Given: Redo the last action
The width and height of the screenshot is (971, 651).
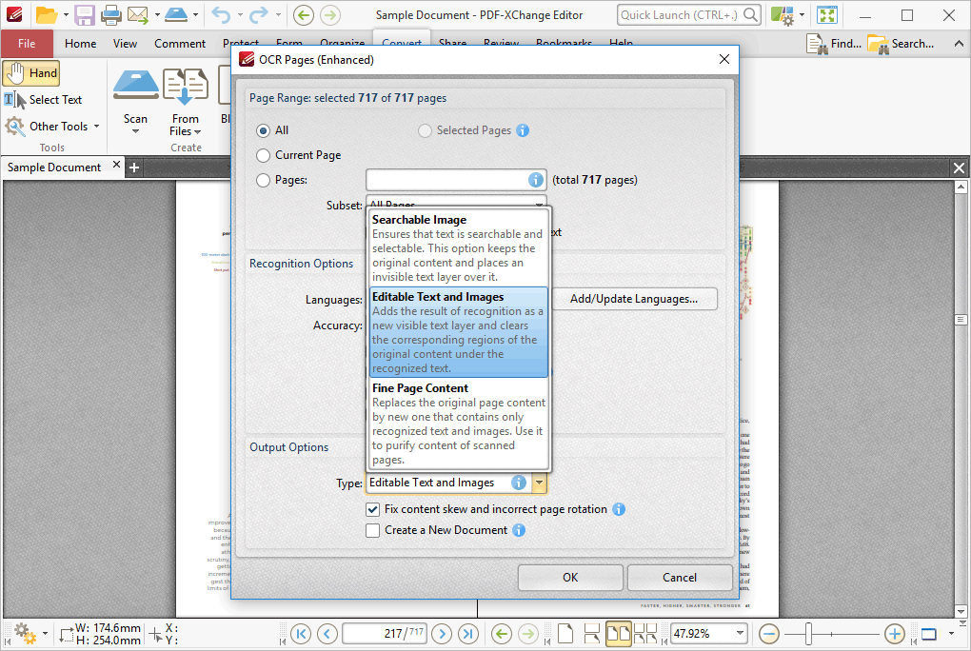Looking at the screenshot, I should tap(259, 15).
